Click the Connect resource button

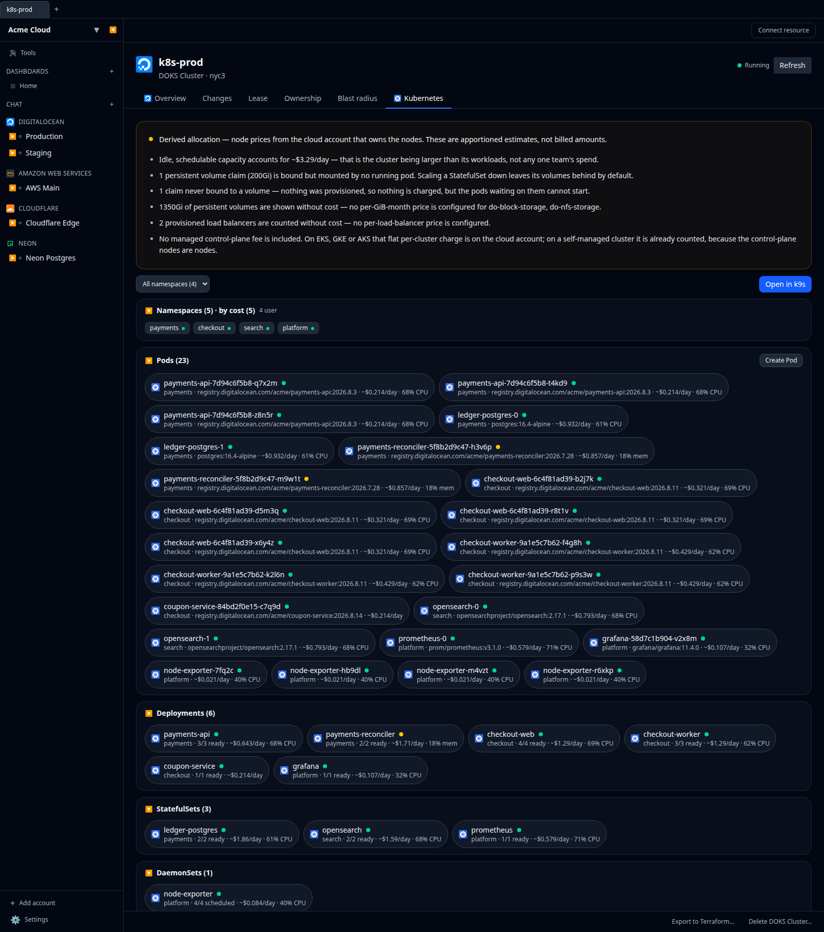pos(783,30)
